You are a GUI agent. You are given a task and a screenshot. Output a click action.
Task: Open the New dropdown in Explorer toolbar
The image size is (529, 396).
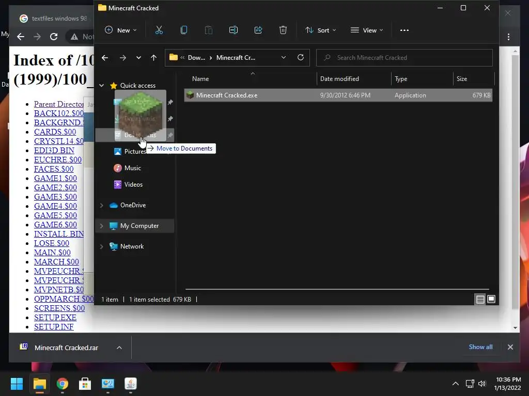121,30
